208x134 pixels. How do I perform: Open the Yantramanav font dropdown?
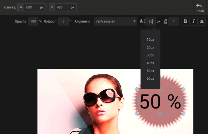115,21
